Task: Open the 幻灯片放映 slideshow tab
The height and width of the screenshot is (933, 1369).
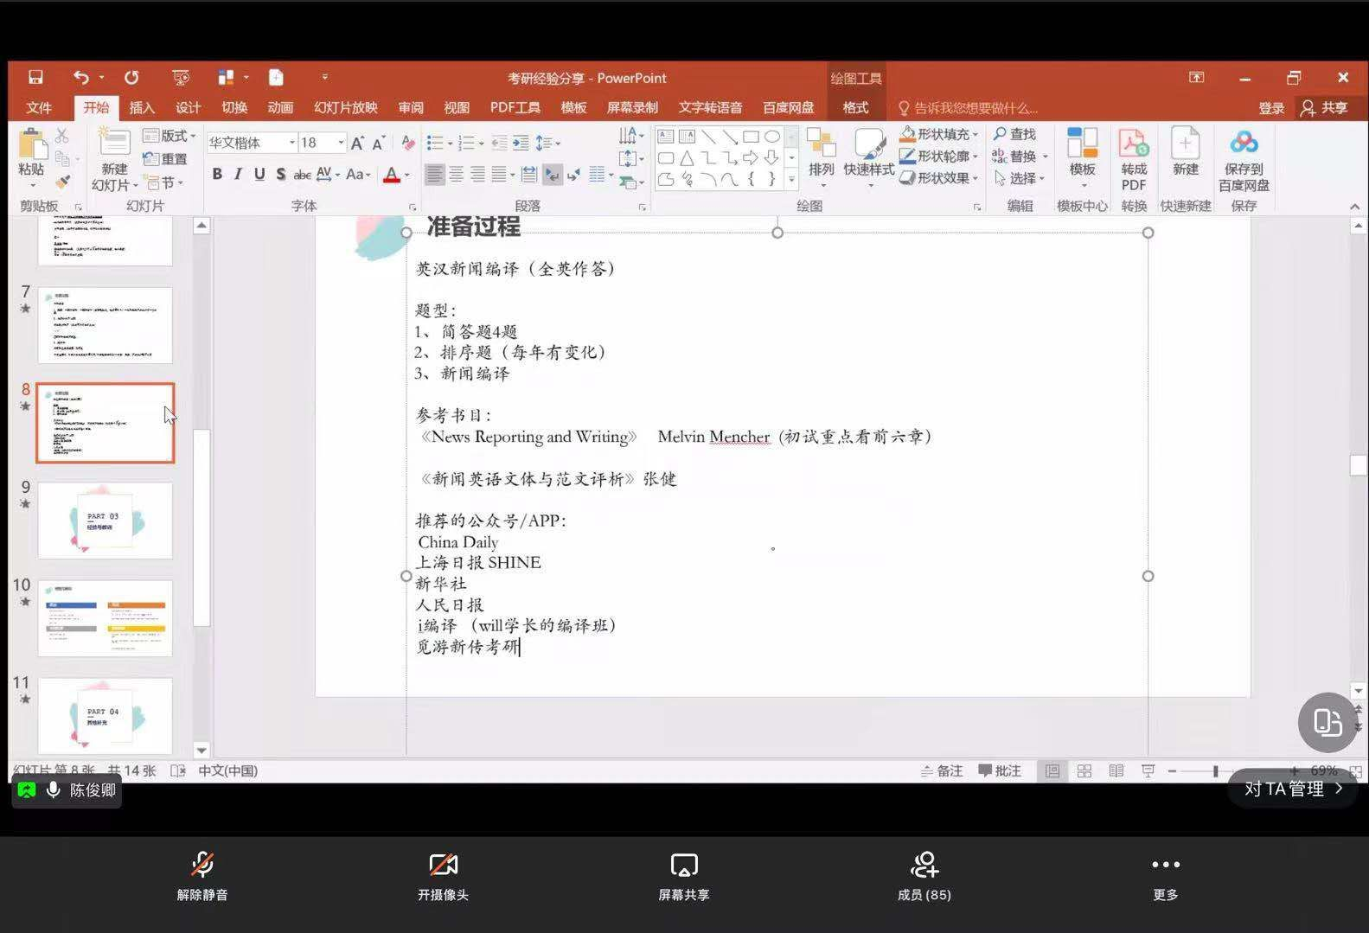Action: [x=345, y=108]
